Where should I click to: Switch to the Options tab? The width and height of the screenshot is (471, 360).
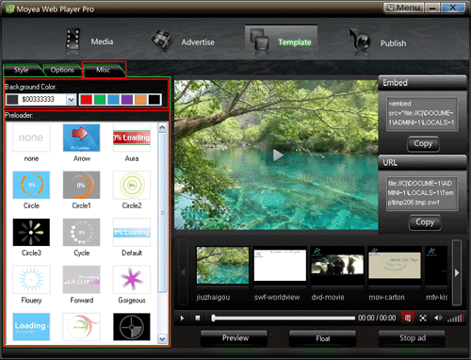62,70
